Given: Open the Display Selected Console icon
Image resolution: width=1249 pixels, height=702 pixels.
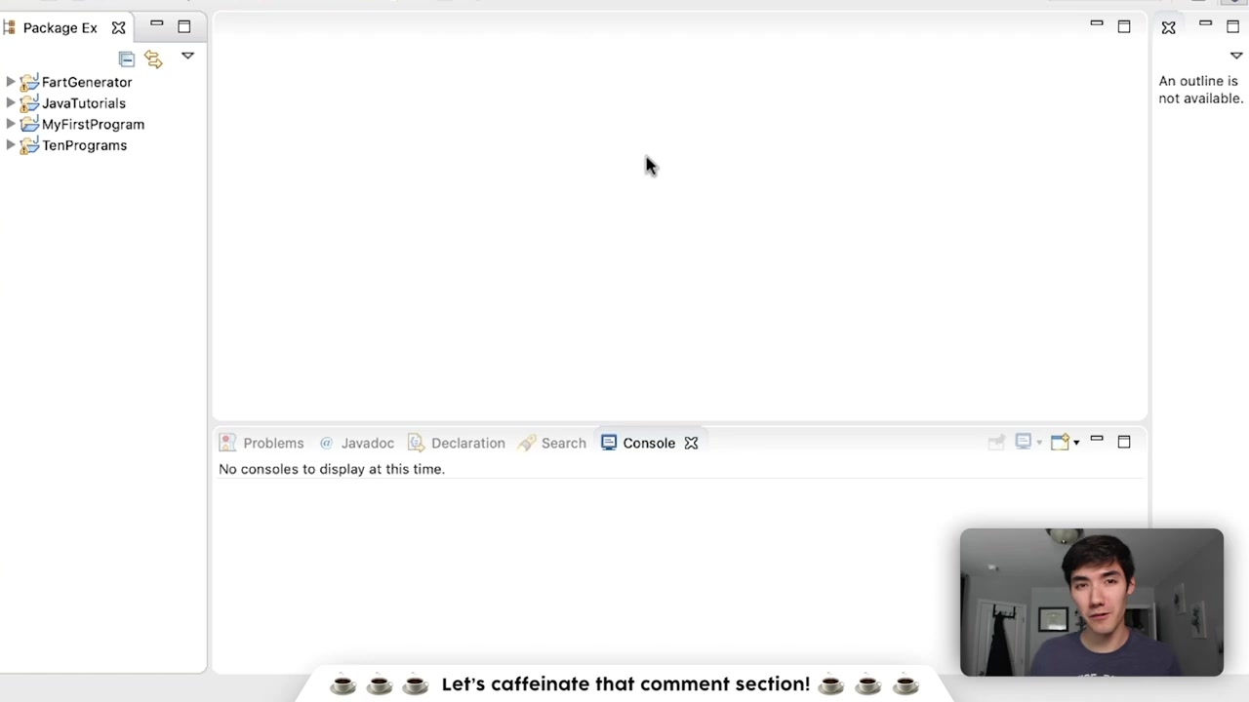Looking at the screenshot, I should click(1023, 442).
